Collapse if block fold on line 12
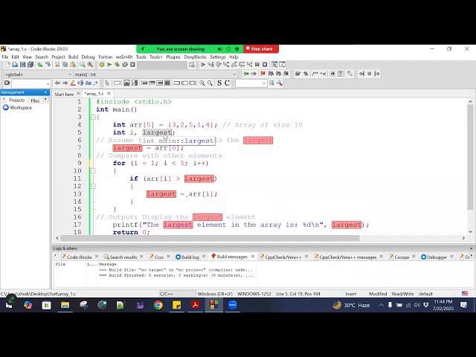Screen dimensions: 476x357 click(x=93, y=186)
